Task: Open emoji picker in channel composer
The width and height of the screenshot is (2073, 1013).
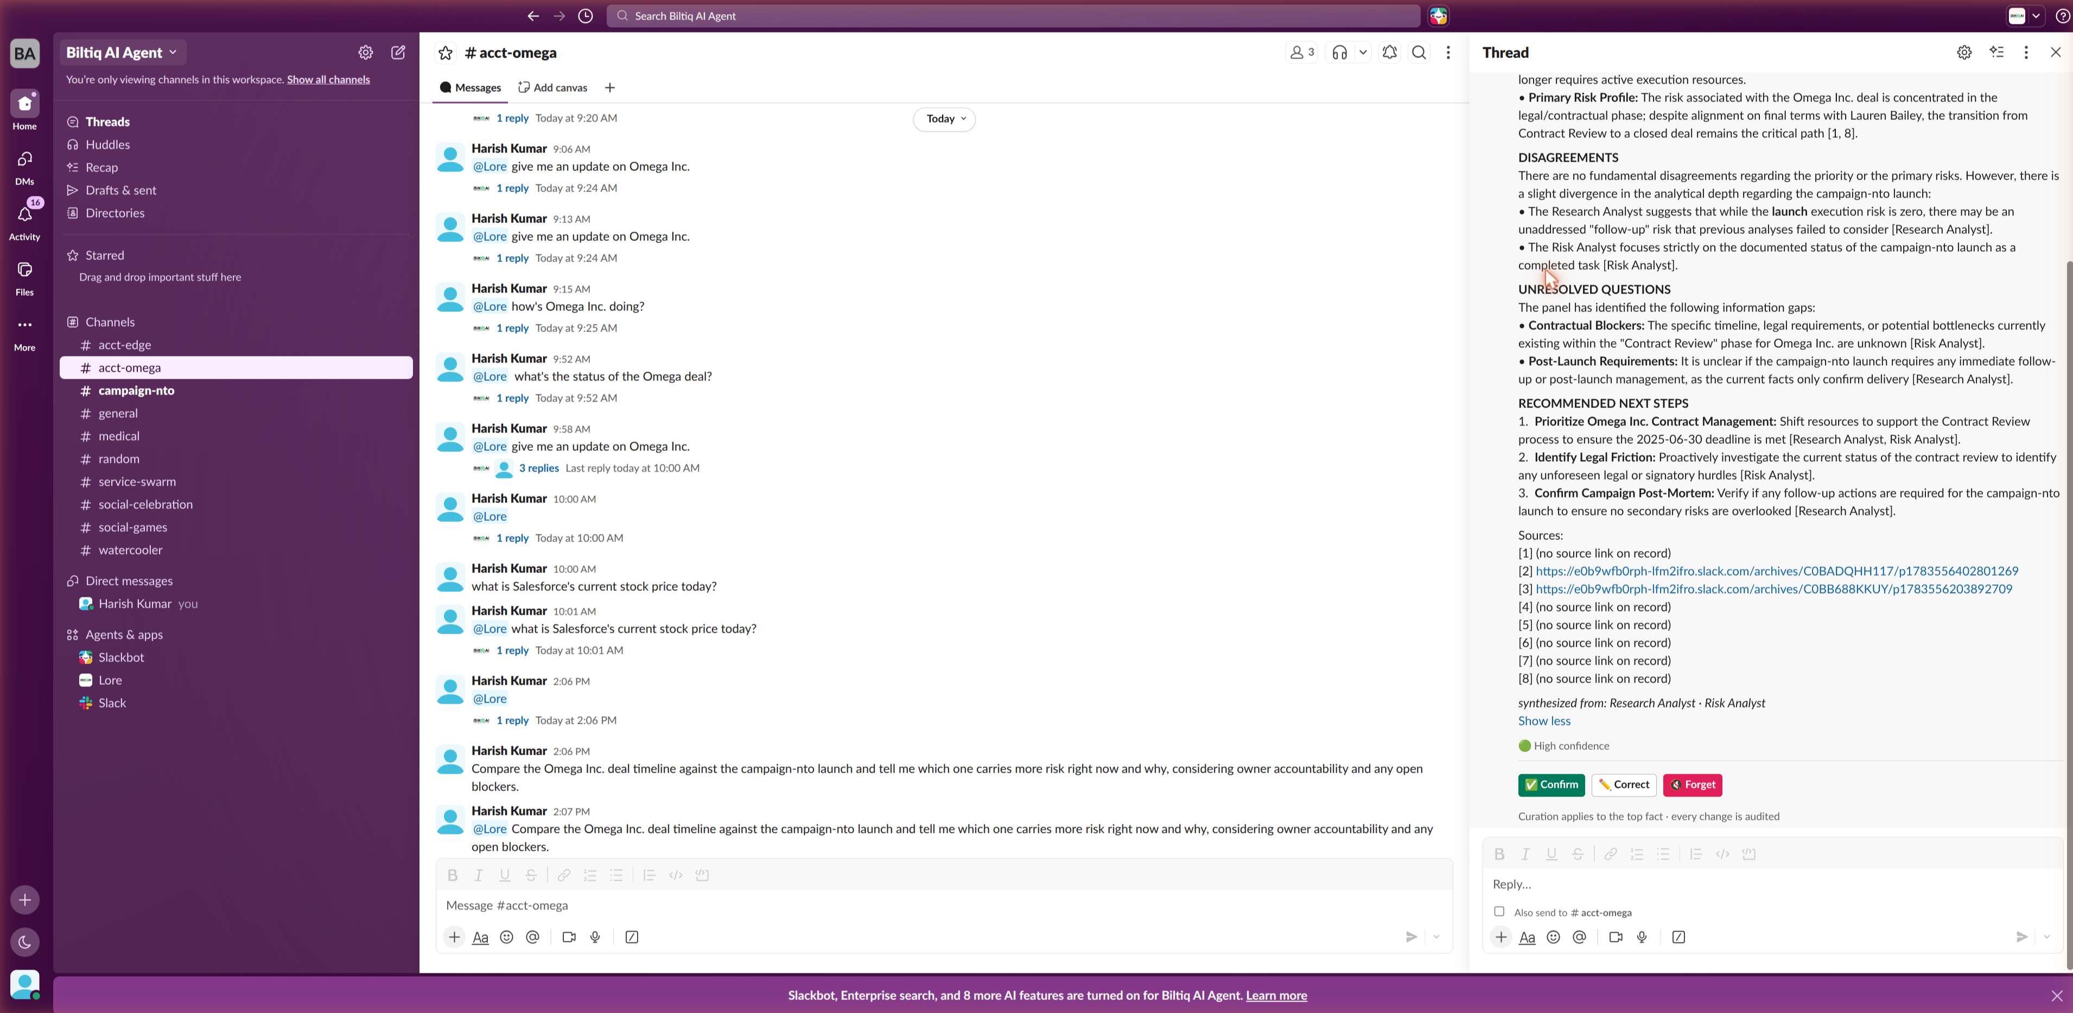Action: 506,936
